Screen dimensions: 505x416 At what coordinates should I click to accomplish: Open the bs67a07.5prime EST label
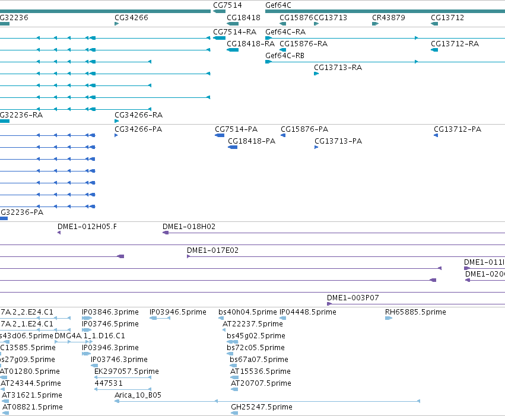click(x=259, y=360)
